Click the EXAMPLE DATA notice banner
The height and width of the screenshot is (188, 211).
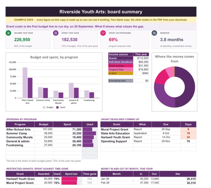[101, 20]
